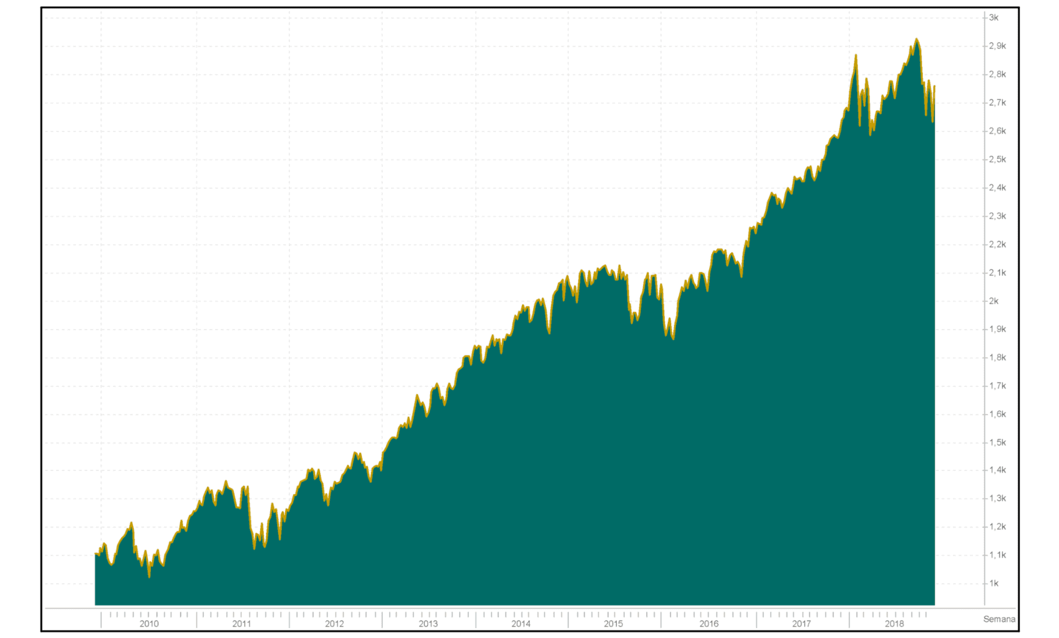Click the 2015 year label on the x-axis

(x=613, y=624)
